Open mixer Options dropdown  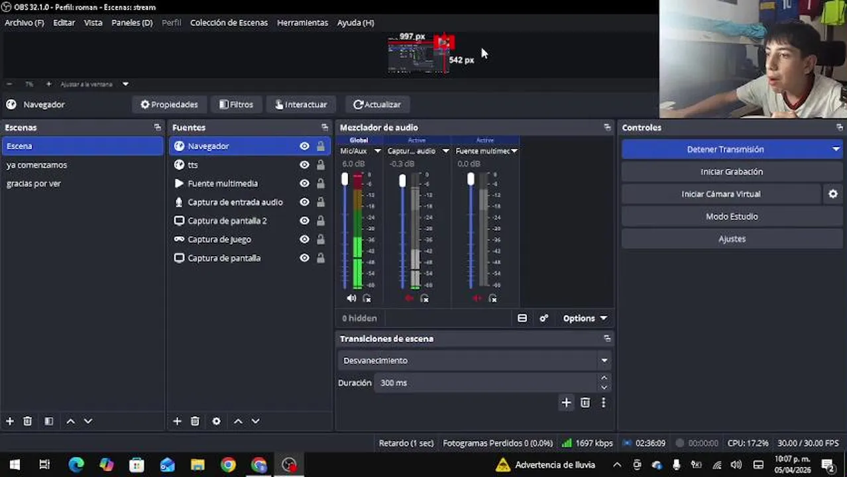(585, 319)
